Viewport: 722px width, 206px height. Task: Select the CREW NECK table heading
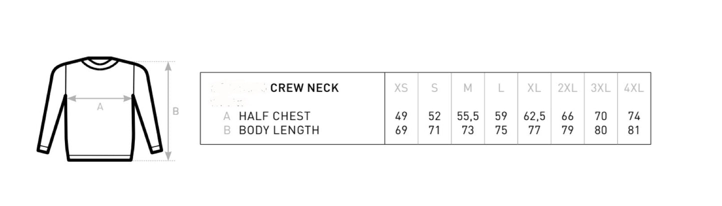coord(305,88)
